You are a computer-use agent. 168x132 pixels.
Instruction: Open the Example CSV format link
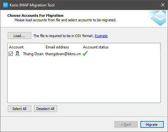click(101, 36)
